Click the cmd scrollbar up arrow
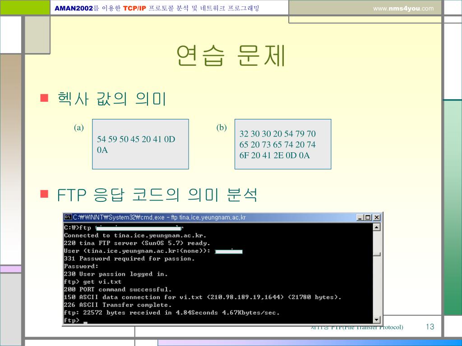 (x=377, y=227)
